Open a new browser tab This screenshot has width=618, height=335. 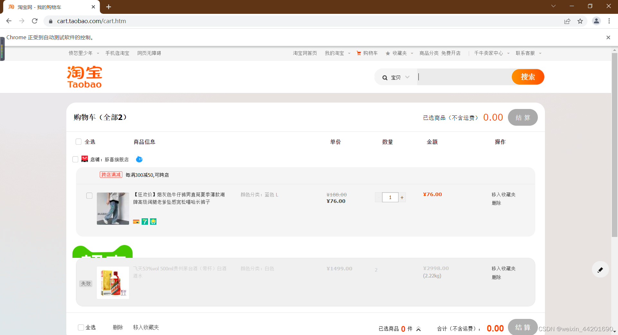point(108,7)
